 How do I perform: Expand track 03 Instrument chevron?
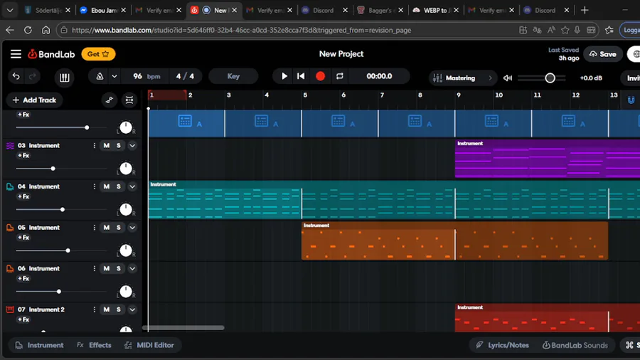pyautogui.click(x=132, y=146)
